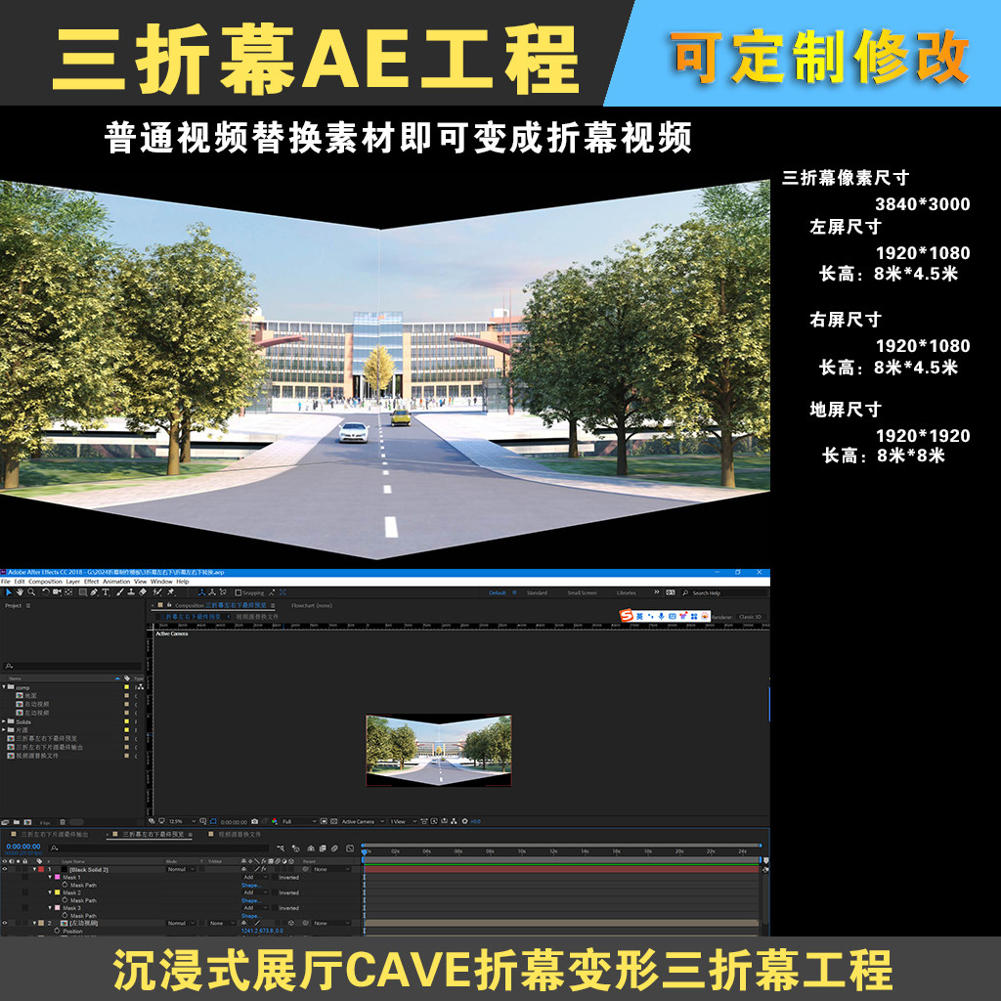Screen dimensions: 1001x1001
Task: Open the Effect menu
Action: pos(91,582)
